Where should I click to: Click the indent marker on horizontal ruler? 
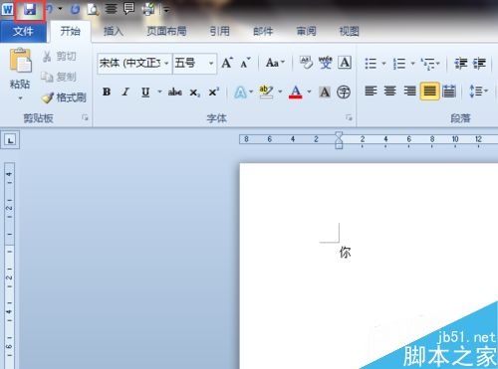click(x=339, y=140)
